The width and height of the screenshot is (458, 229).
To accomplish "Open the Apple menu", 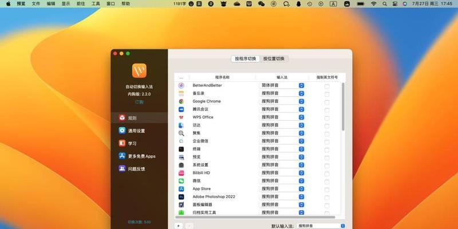I will (x=8, y=4).
